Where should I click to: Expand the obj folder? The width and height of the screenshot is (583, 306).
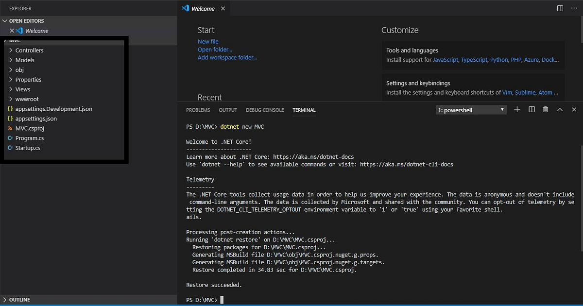pos(19,70)
